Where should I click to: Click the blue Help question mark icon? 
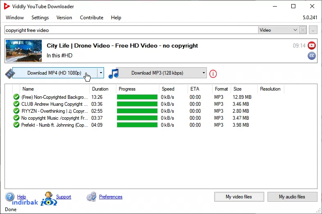(x=10, y=197)
